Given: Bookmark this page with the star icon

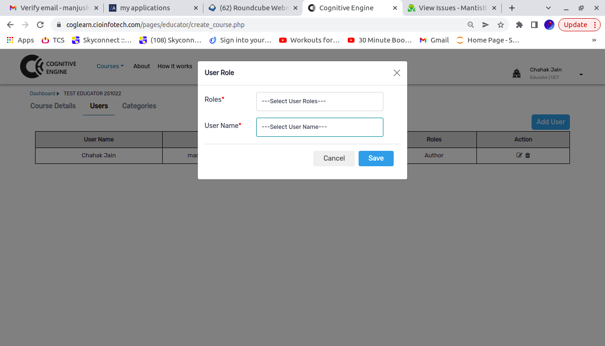Looking at the screenshot, I should click(501, 25).
